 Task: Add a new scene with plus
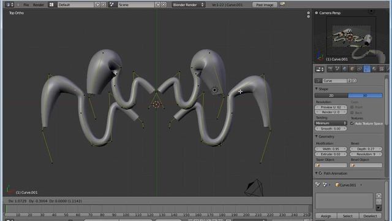(x=158, y=5)
